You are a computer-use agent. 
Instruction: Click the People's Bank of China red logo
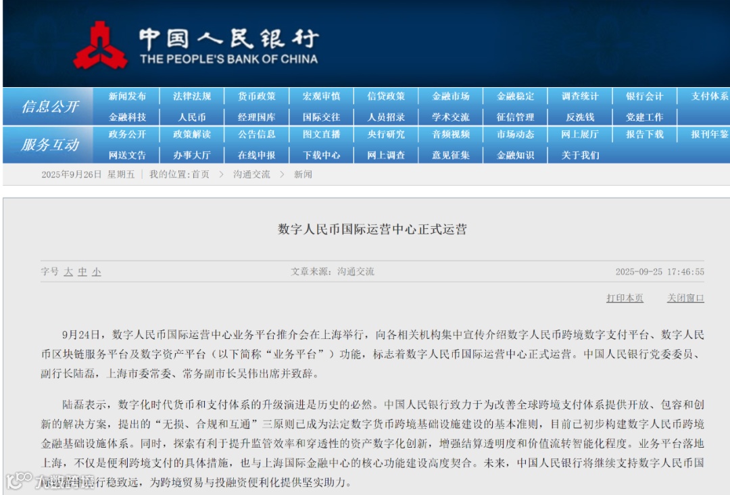[x=99, y=45]
